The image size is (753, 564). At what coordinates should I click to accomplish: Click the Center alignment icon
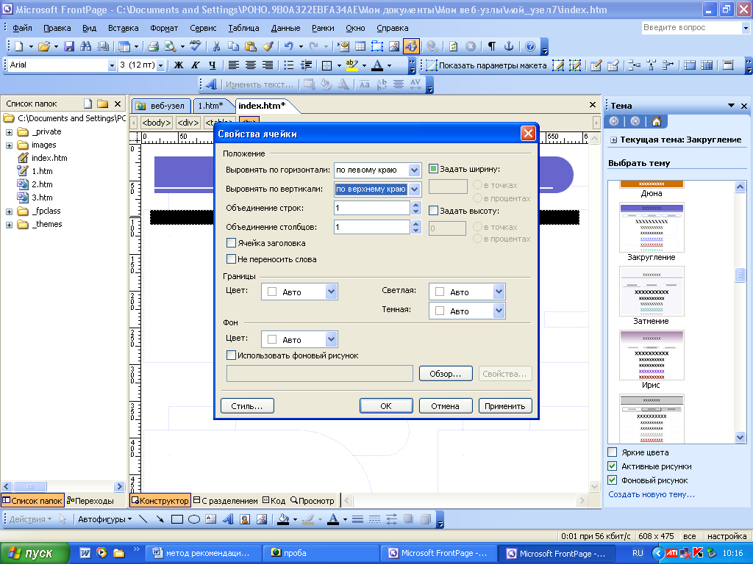(x=251, y=65)
